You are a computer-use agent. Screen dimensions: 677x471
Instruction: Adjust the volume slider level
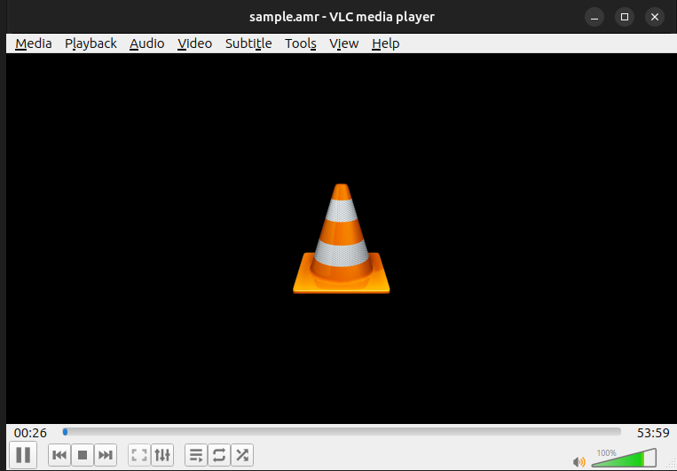click(624, 458)
